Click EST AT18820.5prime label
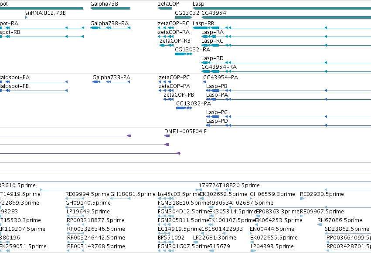 [x=237, y=186]
